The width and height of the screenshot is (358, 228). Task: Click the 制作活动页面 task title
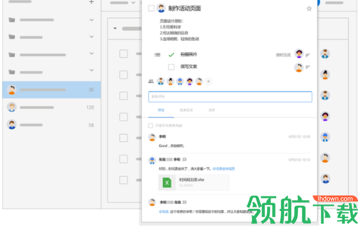185,9
